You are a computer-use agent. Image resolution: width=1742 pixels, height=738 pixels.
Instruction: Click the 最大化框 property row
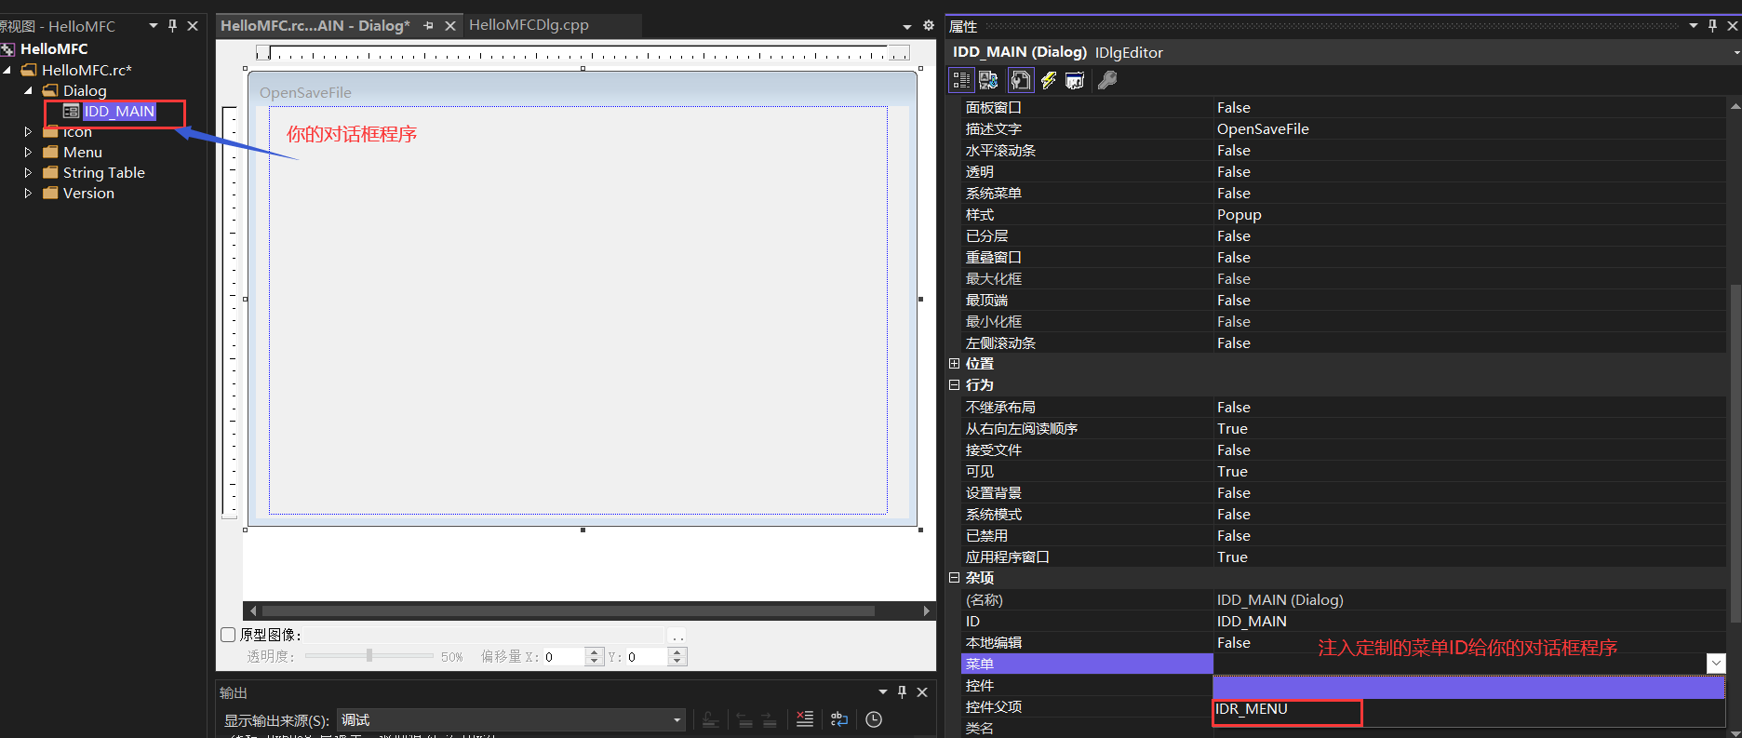coord(1343,279)
